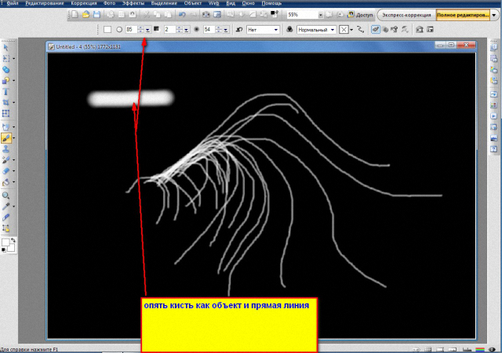502x353 pixels.
Task: Open the zoom level 55% dropdown
Action: [321, 15]
